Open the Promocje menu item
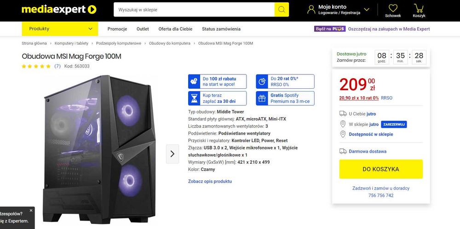Viewport: 460px width, 229px height. [x=117, y=29]
